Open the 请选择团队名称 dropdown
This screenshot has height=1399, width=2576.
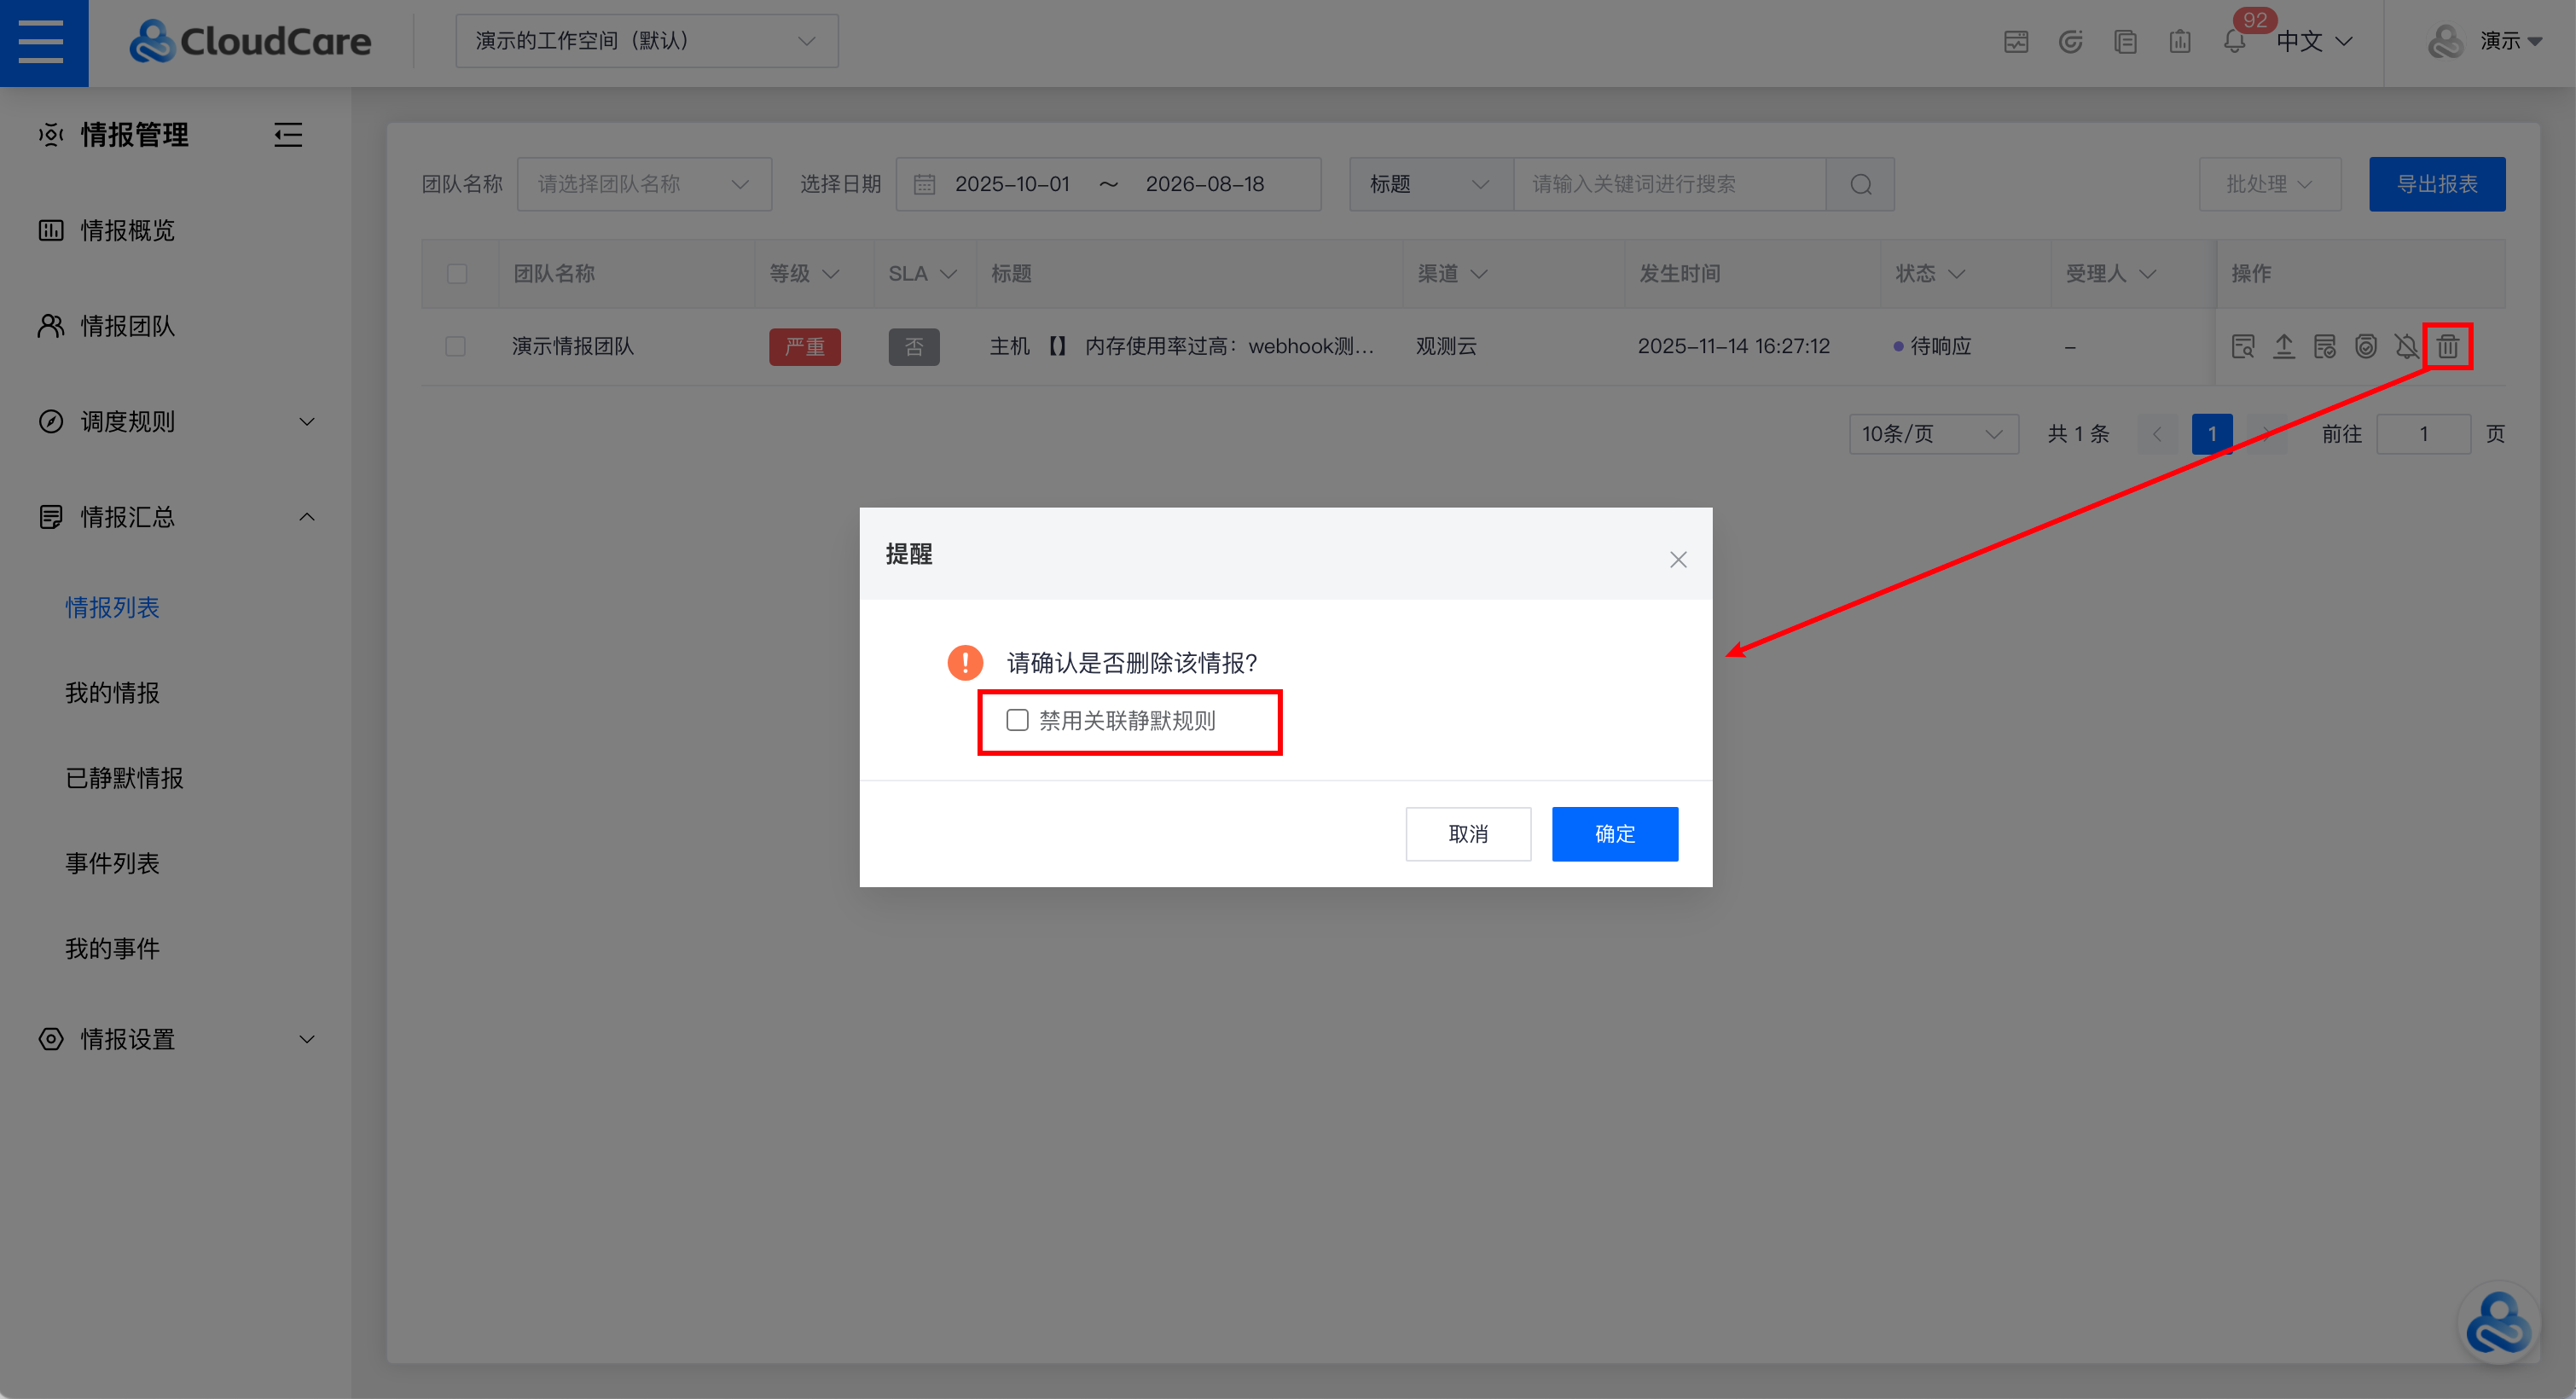pyautogui.click(x=644, y=185)
